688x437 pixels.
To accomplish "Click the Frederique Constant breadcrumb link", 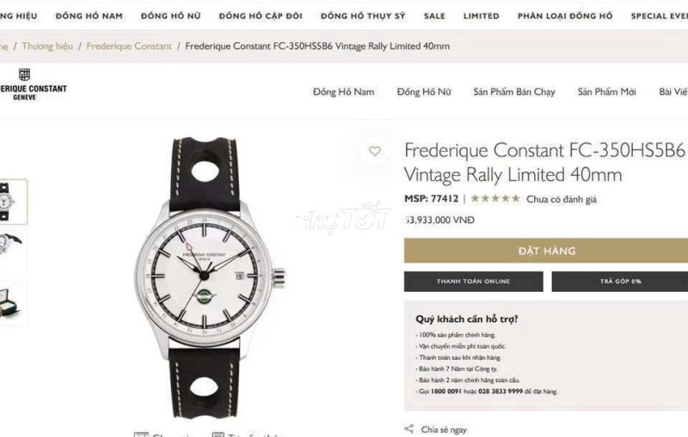I will coord(129,46).
